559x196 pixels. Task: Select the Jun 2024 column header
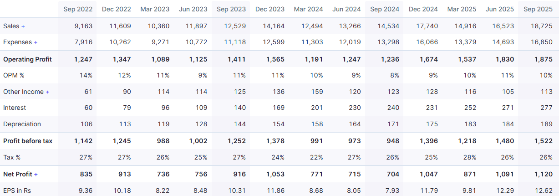[x=346, y=9]
